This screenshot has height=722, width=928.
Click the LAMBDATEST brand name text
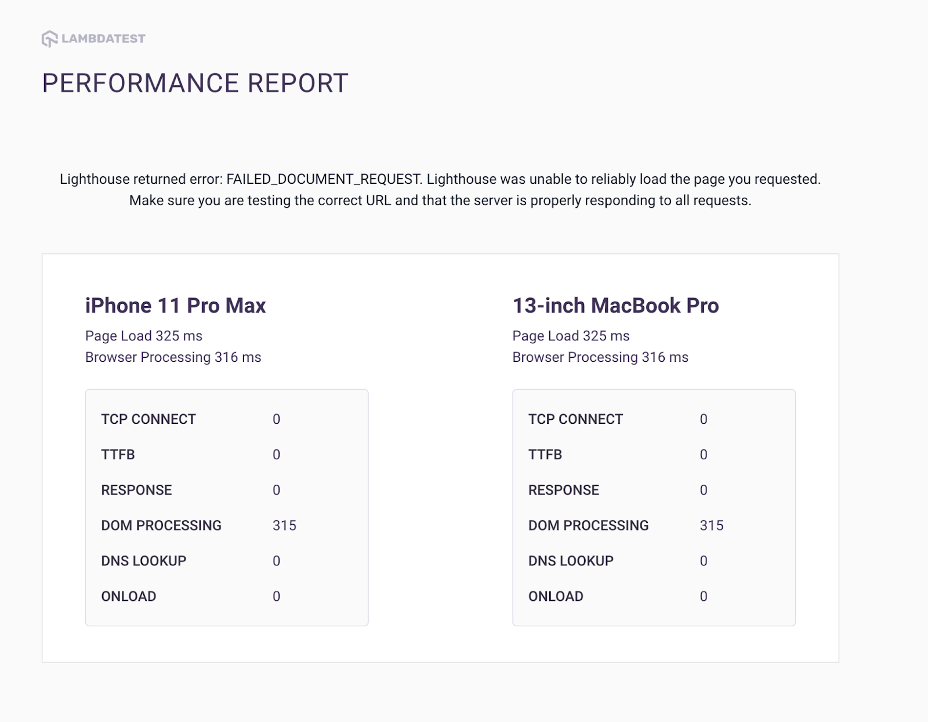point(103,39)
